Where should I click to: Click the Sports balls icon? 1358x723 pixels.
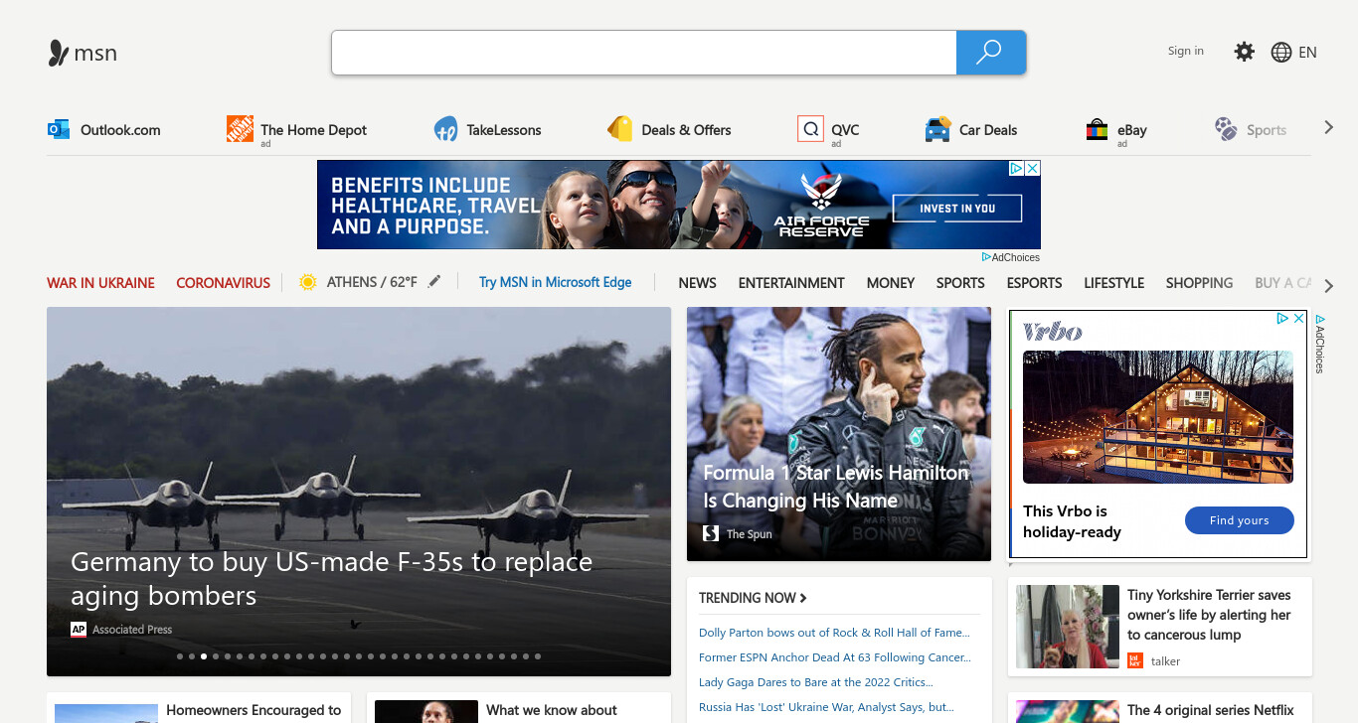click(x=1226, y=129)
